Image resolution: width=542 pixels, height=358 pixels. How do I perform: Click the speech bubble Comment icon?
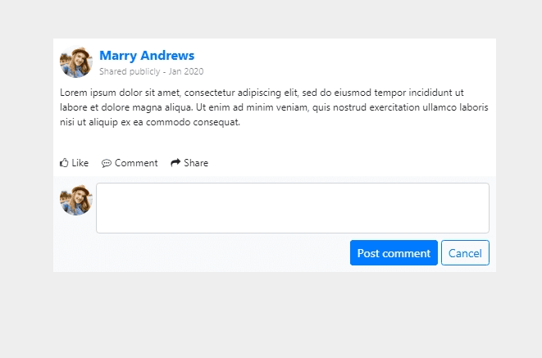[107, 163]
